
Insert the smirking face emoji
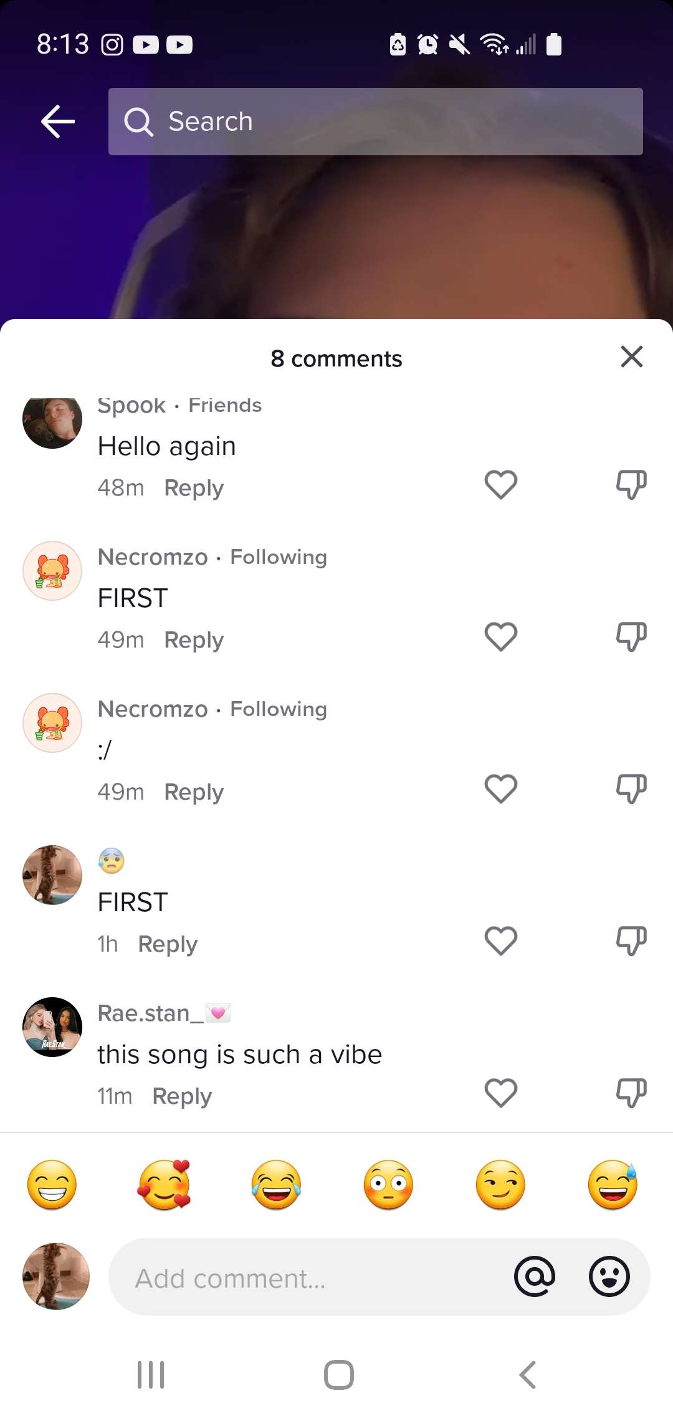tap(500, 1185)
